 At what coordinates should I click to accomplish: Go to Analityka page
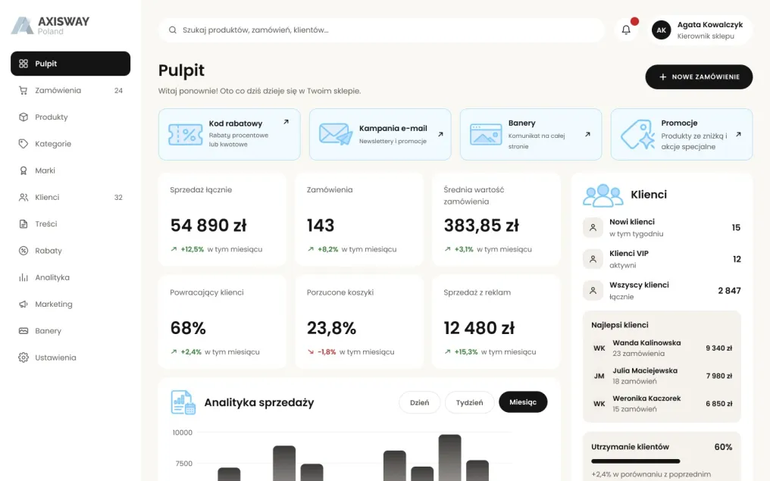tap(70, 277)
